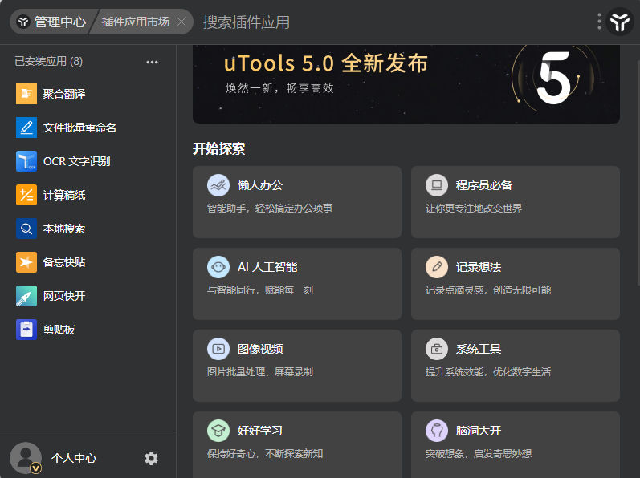
Task: Select 备忘快贴 in installed apps
Action: pos(88,262)
